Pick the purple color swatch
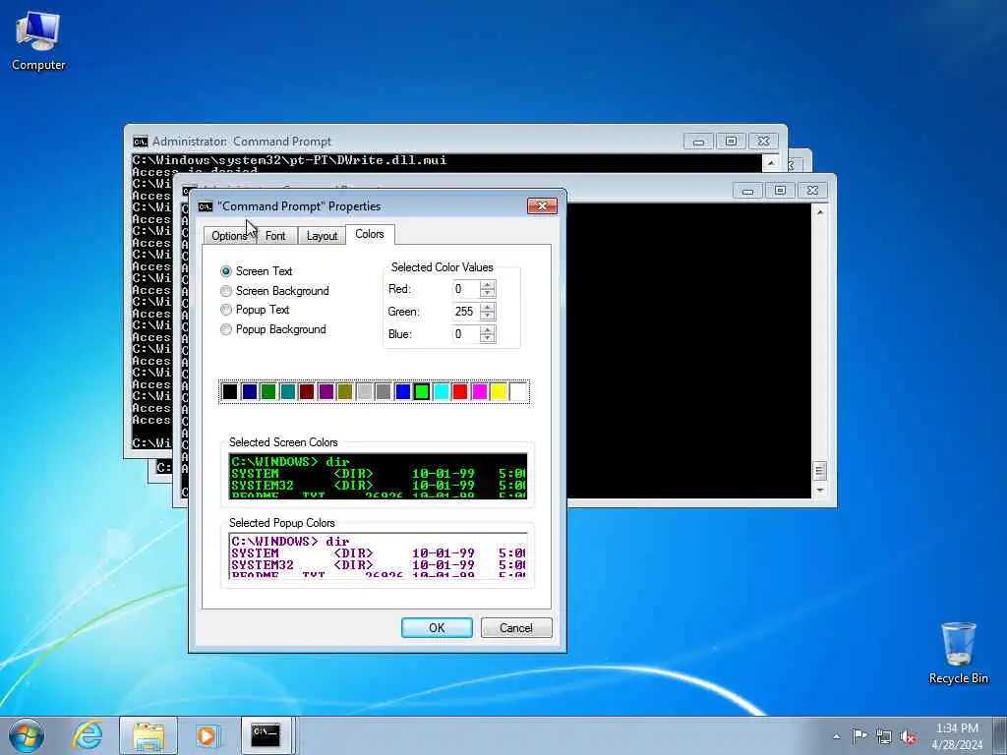Screen dimensions: 1007x755 point(326,391)
